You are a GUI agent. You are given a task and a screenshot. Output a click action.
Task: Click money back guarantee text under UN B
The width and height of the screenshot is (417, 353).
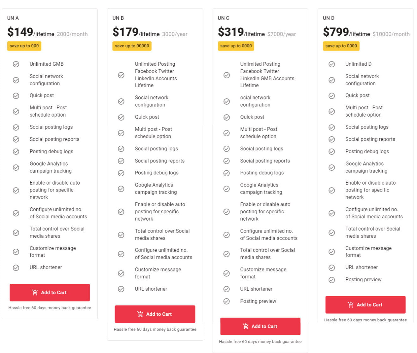tap(155, 329)
